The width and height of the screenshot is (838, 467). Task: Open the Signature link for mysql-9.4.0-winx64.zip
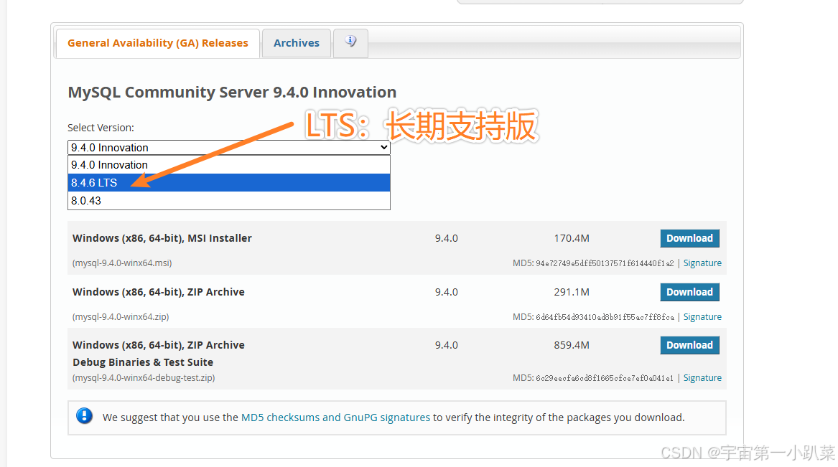(702, 317)
